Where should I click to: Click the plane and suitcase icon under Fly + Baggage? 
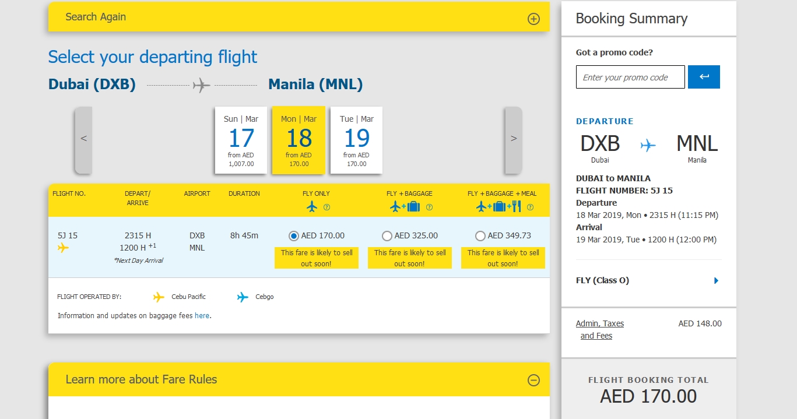[405, 206]
